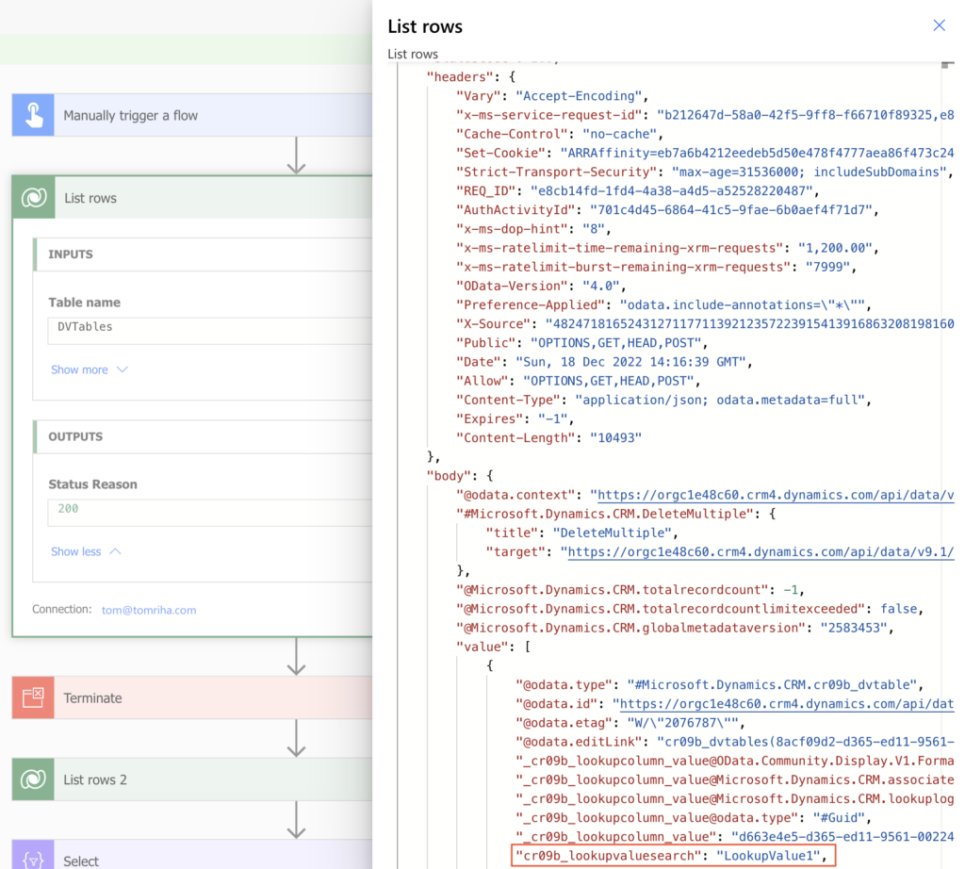The image size is (965, 869).
Task: Select the "DeleteMultiple" title value
Action: [611, 533]
